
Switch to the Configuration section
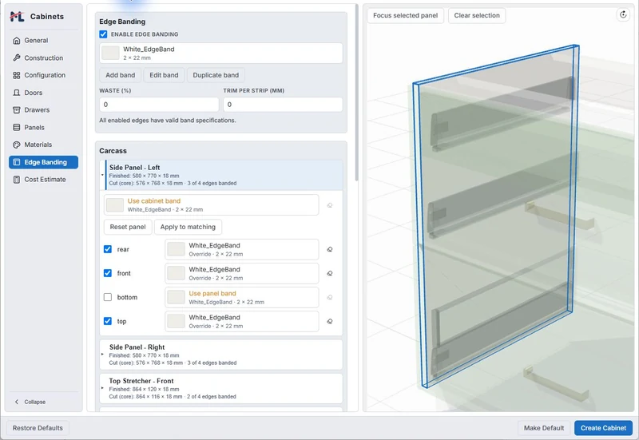click(x=43, y=75)
